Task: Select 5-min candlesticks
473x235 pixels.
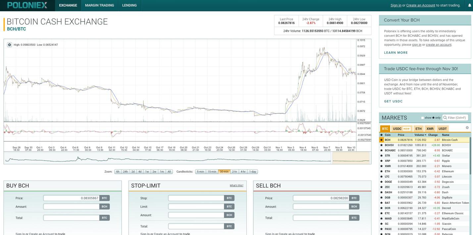Action: [x=200, y=172]
